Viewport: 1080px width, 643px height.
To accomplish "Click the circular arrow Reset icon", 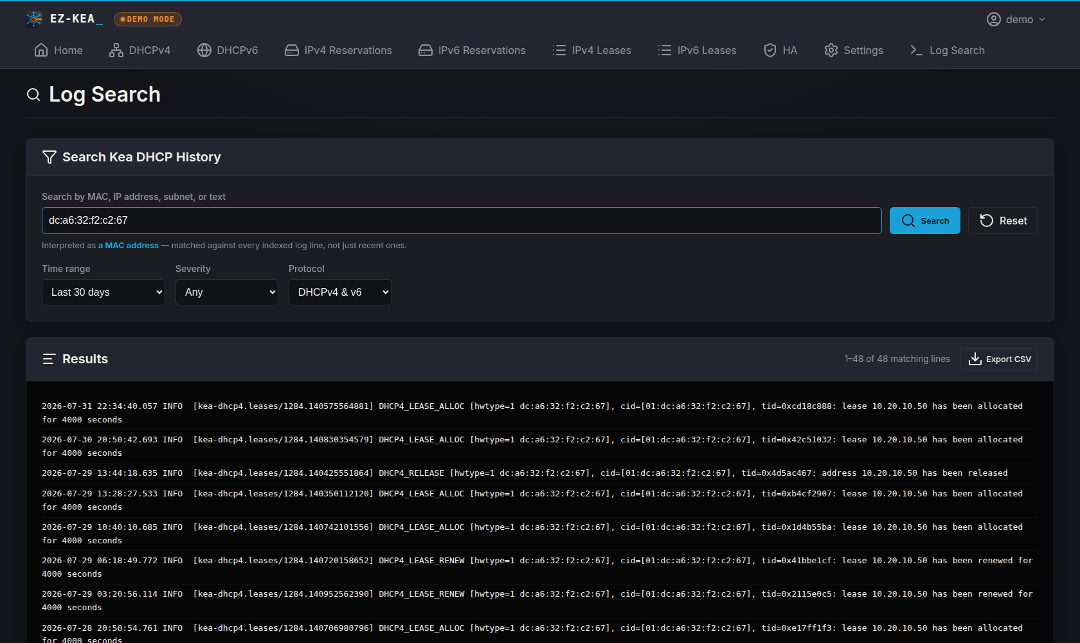I will pos(987,221).
